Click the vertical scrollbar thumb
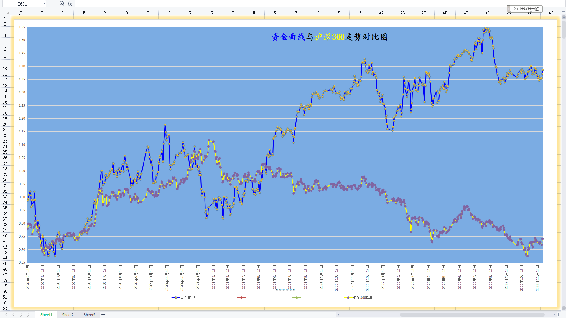The image size is (566, 318). coord(564,29)
